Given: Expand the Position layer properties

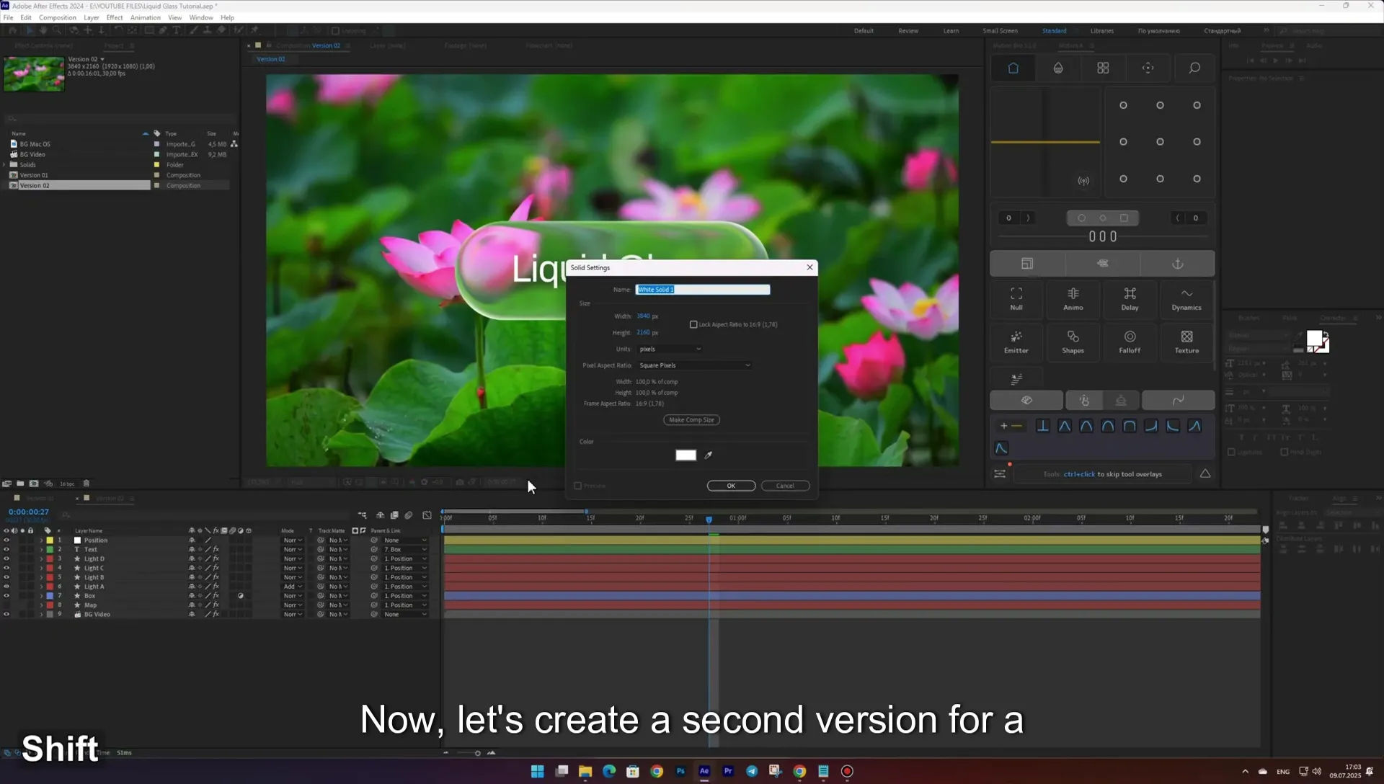Looking at the screenshot, I should coord(41,540).
